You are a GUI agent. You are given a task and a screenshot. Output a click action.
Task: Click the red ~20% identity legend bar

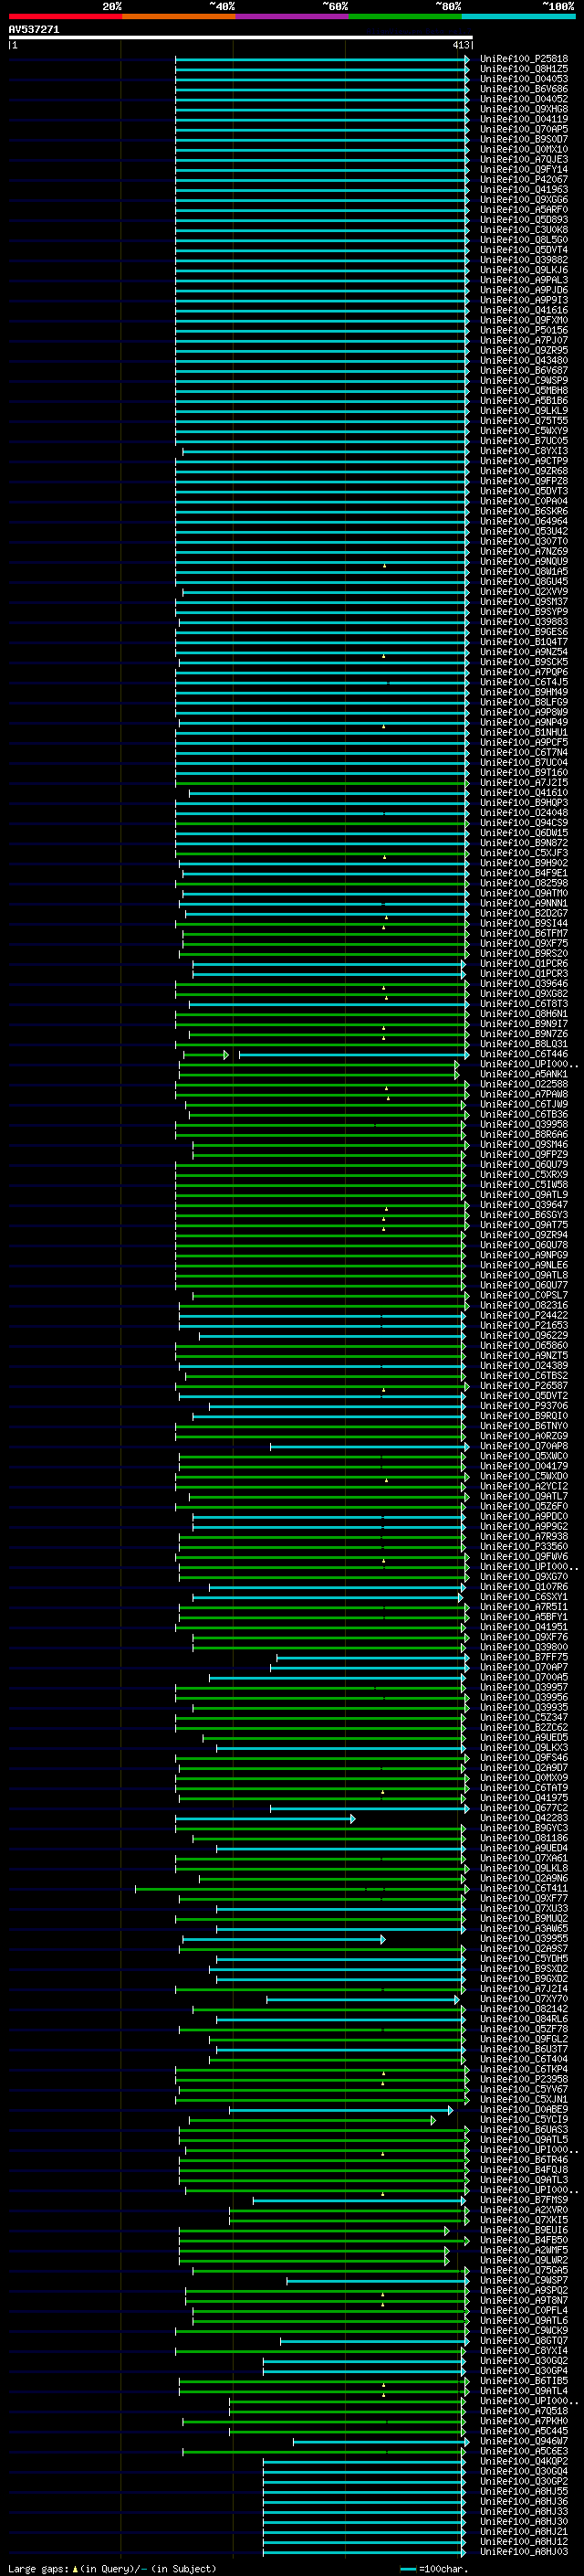pyautogui.click(x=65, y=16)
